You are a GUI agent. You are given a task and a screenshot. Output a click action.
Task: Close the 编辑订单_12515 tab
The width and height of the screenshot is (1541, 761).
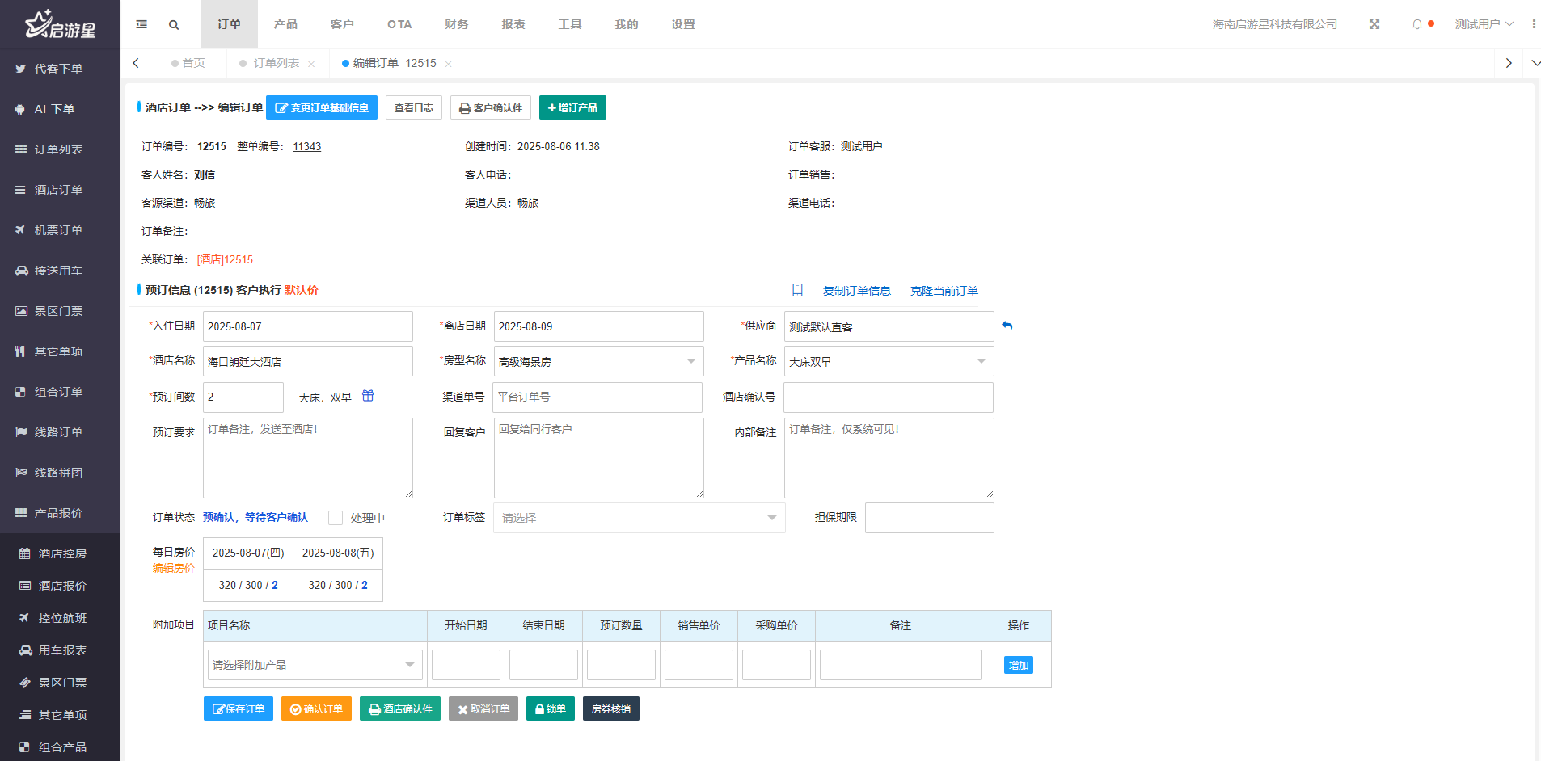coord(448,64)
